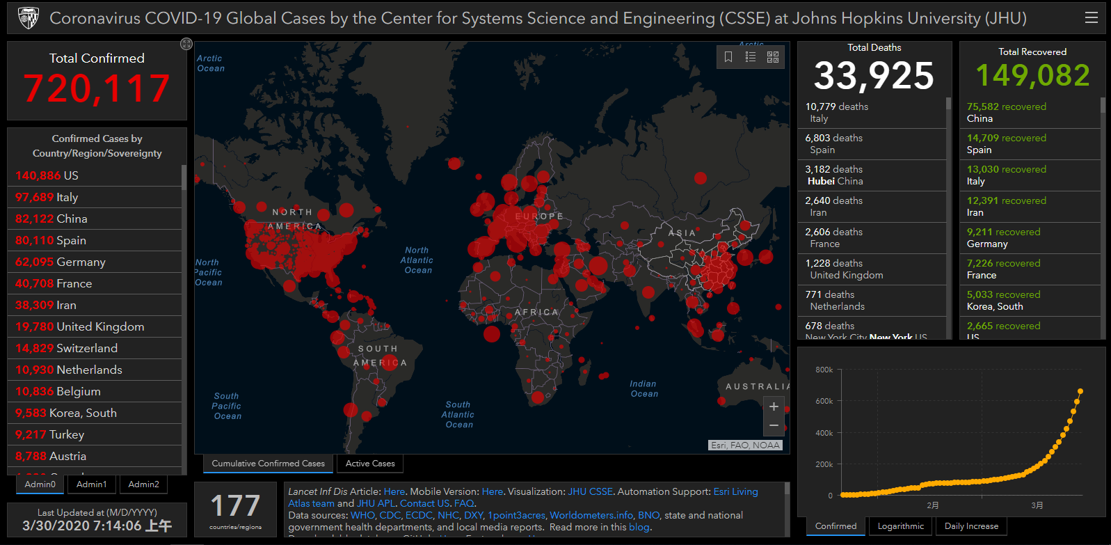Select Korea, South row with 9,583 cases
Screen dimensions: 1111x545
pyautogui.click(x=95, y=413)
